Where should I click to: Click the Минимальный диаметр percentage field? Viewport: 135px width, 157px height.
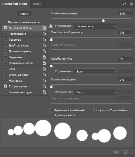125,32
